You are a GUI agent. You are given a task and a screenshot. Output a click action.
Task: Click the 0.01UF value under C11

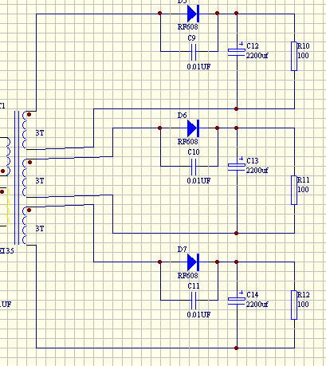click(x=198, y=315)
